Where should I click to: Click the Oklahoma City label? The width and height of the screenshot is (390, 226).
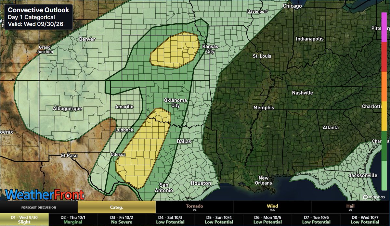coord(175,103)
